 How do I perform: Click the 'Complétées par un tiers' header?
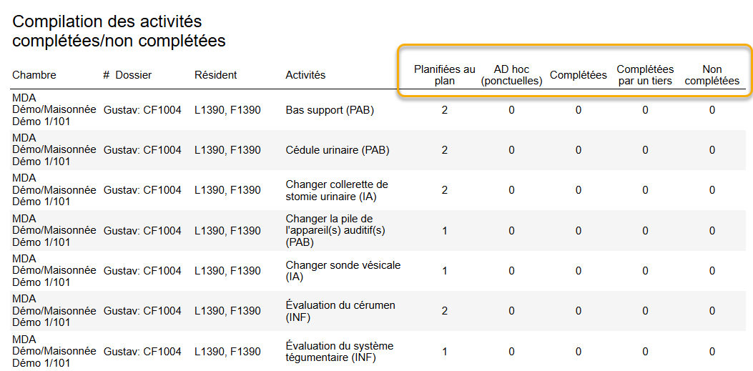point(645,75)
